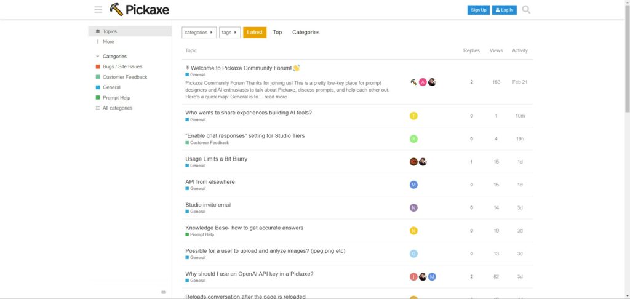Expand the categories dropdown filter
This screenshot has width=630, height=299.
click(199, 33)
